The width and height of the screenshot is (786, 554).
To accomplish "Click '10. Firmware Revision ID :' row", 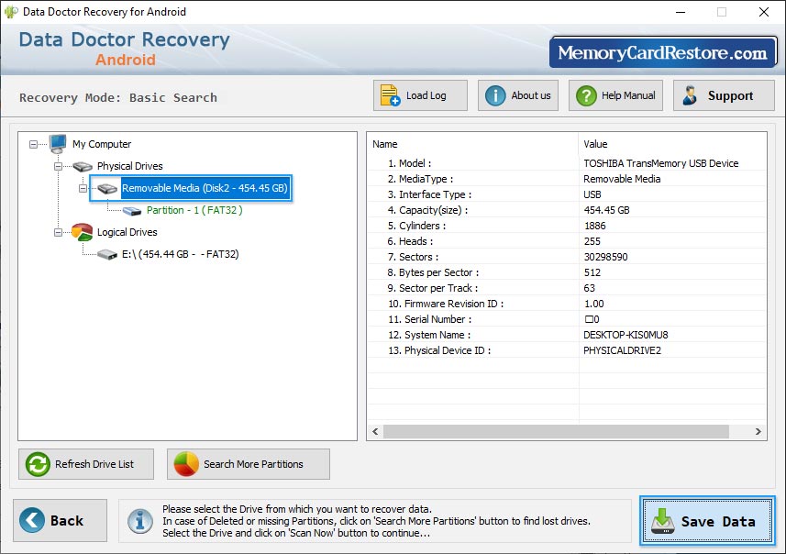I will click(x=567, y=304).
